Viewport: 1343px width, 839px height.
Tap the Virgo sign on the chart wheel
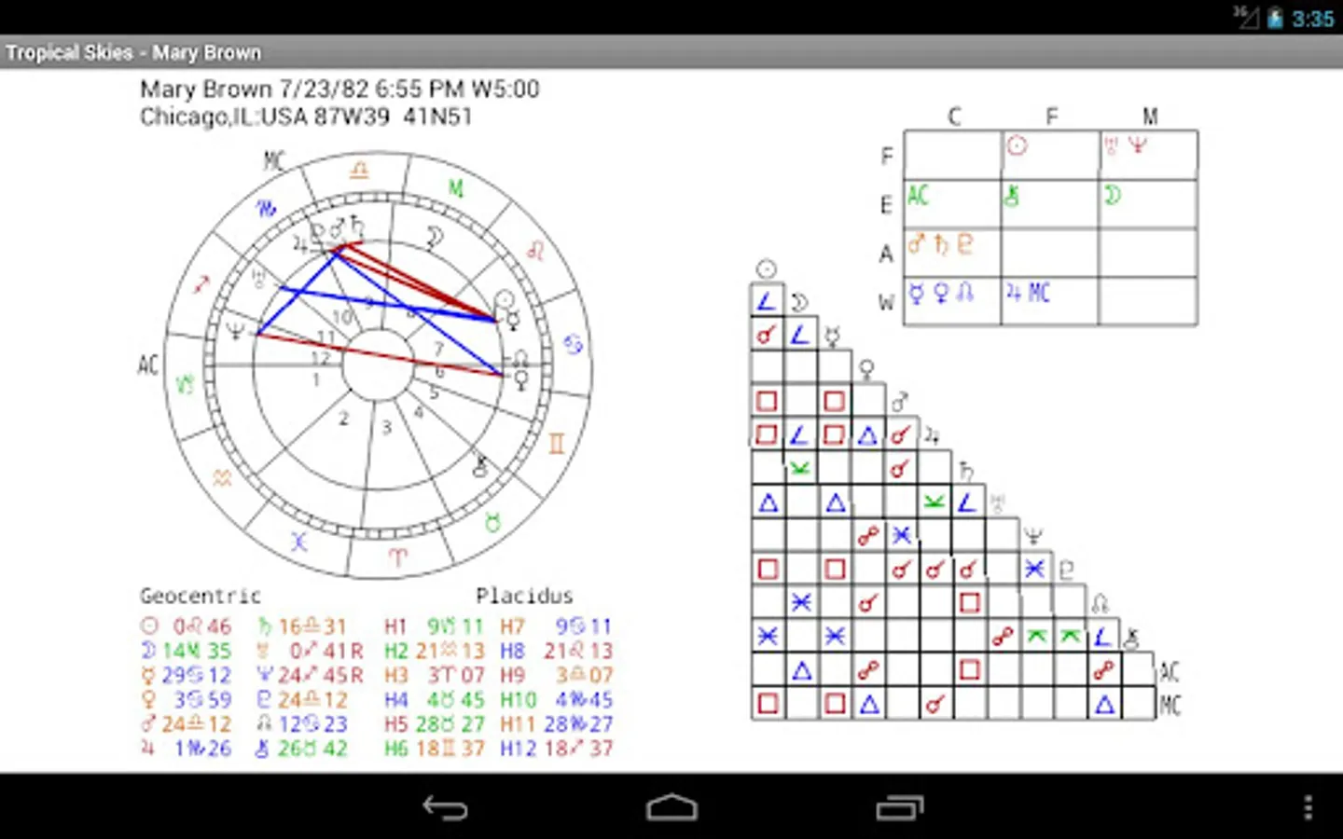tap(455, 188)
